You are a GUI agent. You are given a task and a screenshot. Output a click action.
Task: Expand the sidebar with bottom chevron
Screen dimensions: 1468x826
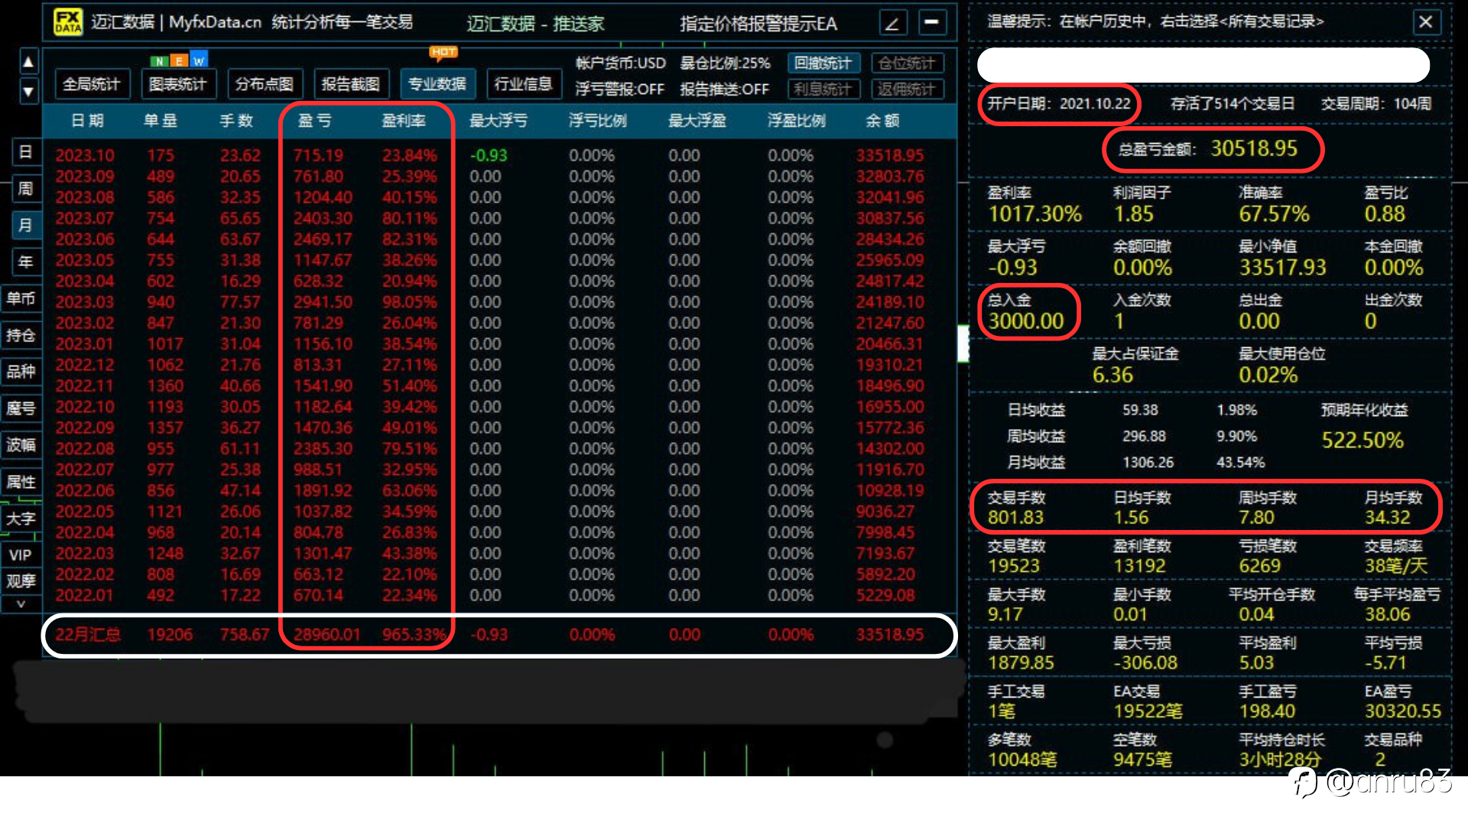[21, 604]
